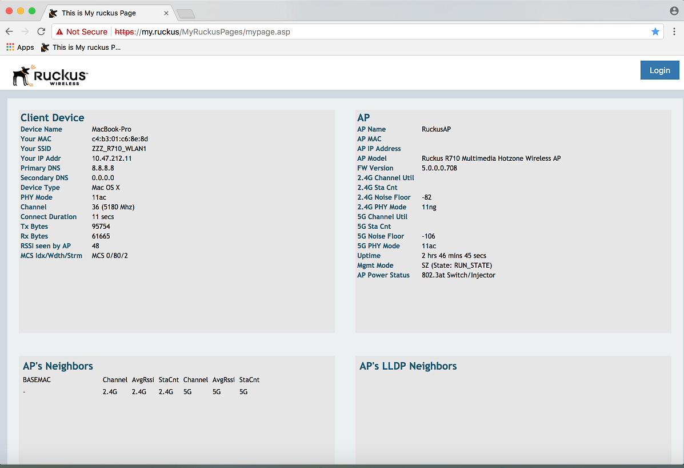This screenshot has width=684, height=468.
Task: Open a new tab button
Action: (x=186, y=13)
